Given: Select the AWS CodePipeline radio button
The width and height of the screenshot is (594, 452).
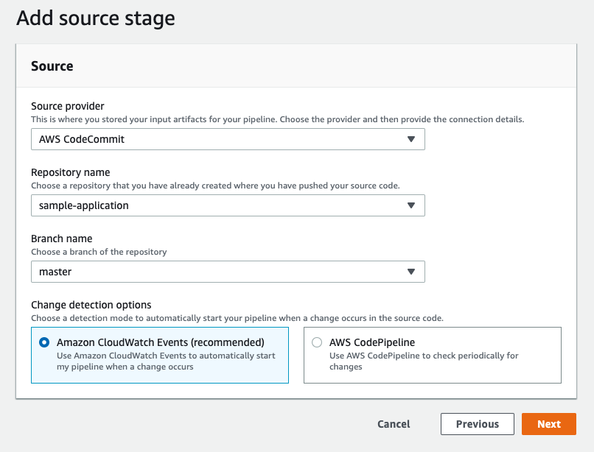Looking at the screenshot, I should coord(317,342).
